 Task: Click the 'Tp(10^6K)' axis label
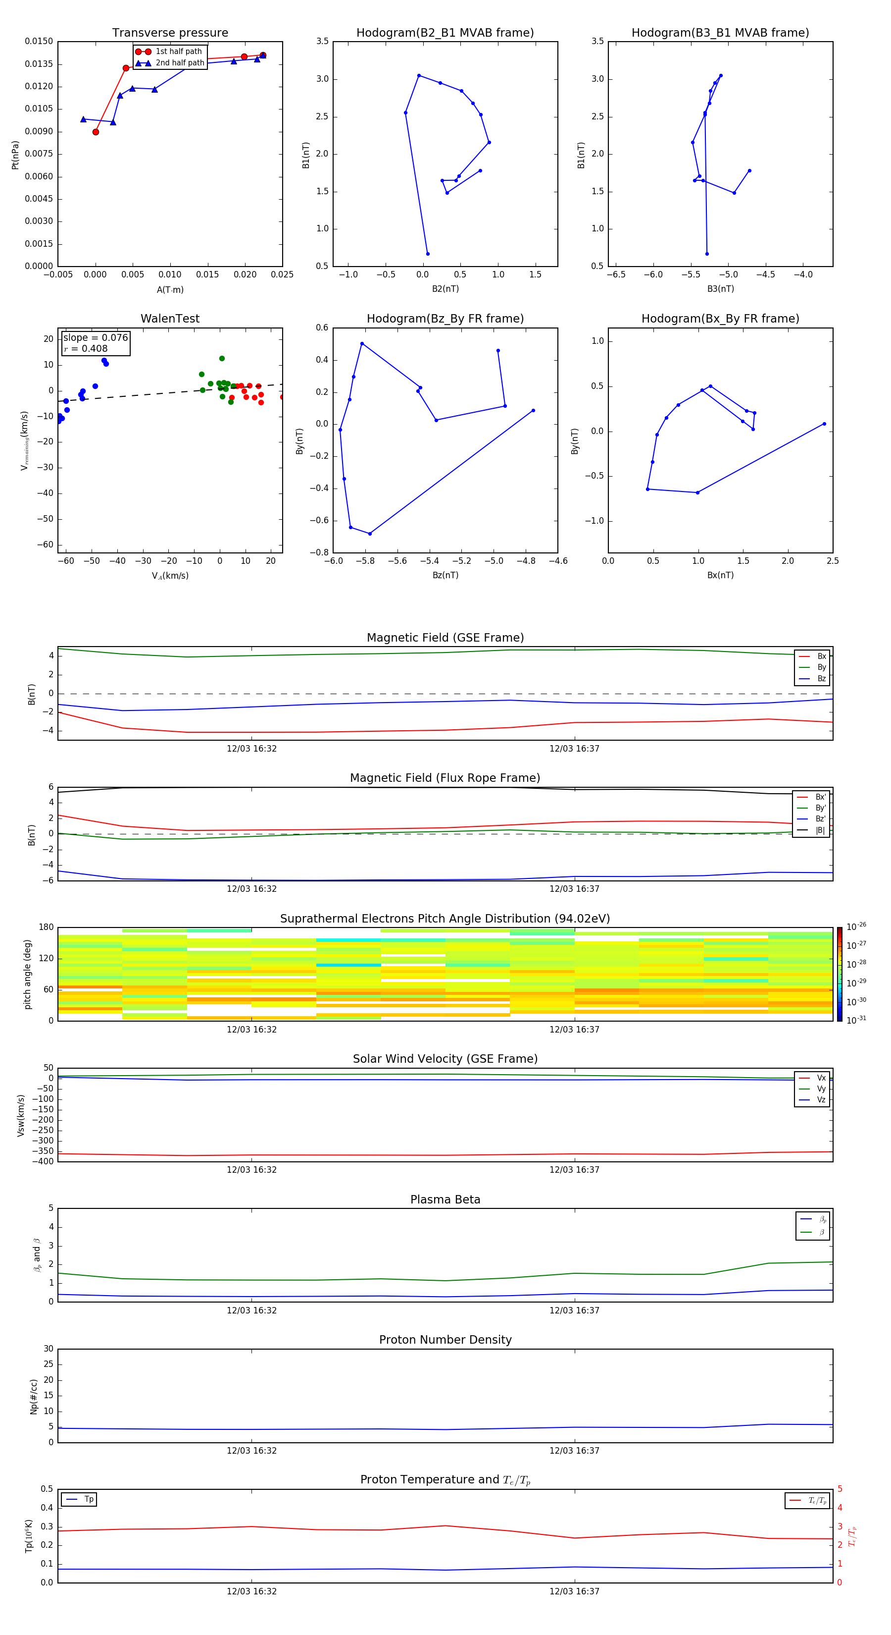29,1536
